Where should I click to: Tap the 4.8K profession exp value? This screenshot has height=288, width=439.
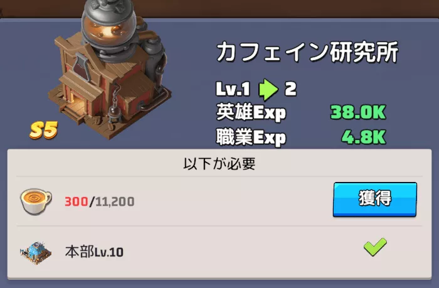tap(364, 137)
